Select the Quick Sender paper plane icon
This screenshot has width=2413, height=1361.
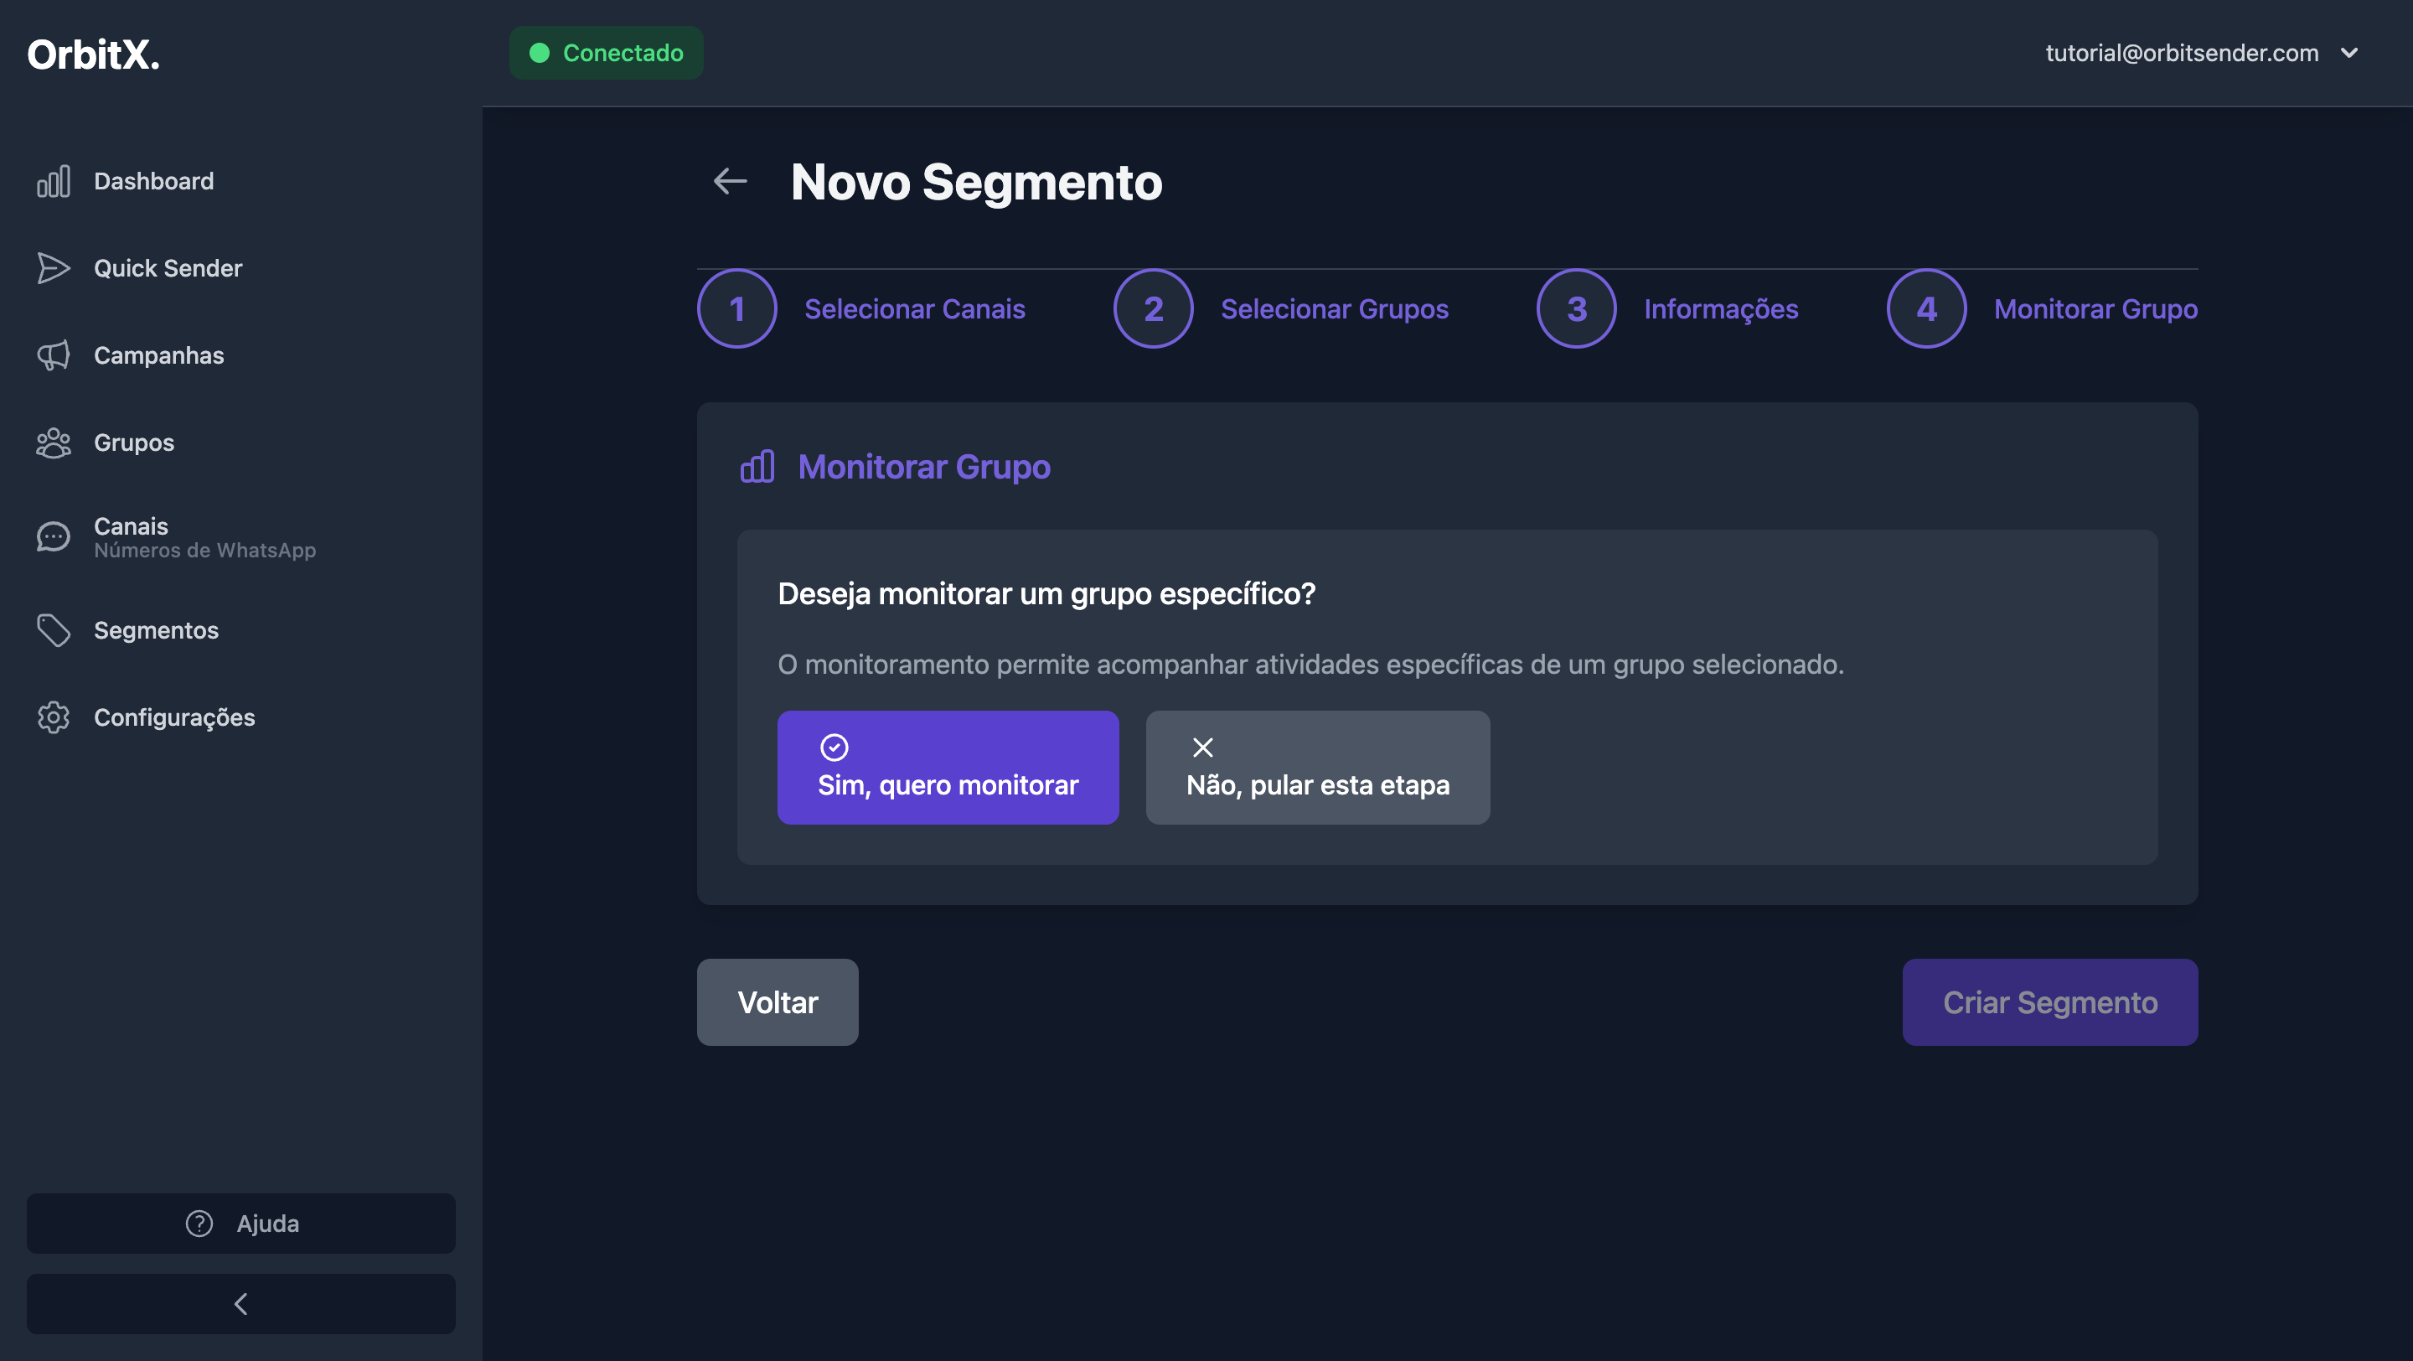click(54, 268)
